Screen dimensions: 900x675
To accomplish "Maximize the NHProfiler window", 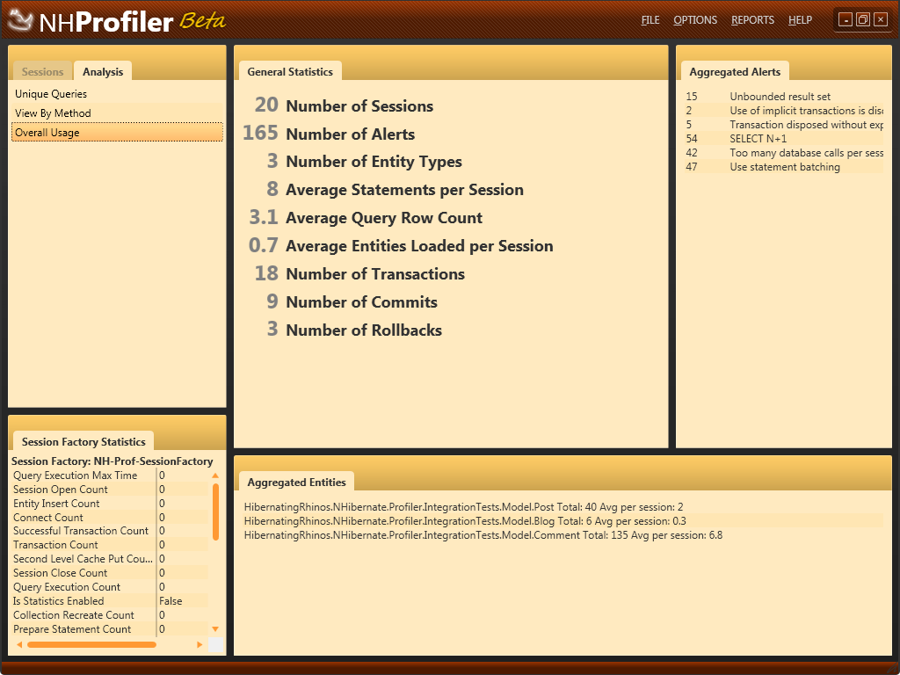I will (x=863, y=20).
